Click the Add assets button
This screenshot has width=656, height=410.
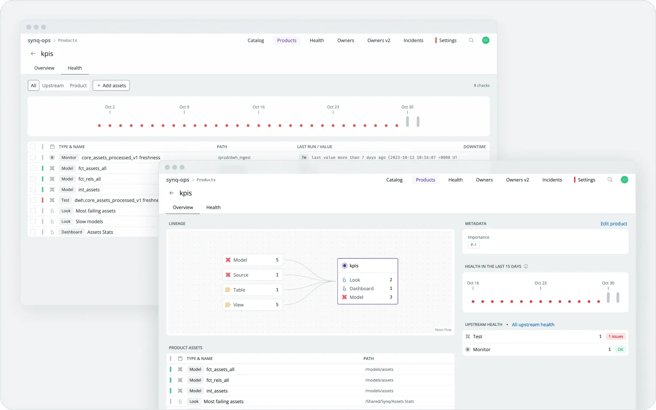pyautogui.click(x=111, y=85)
